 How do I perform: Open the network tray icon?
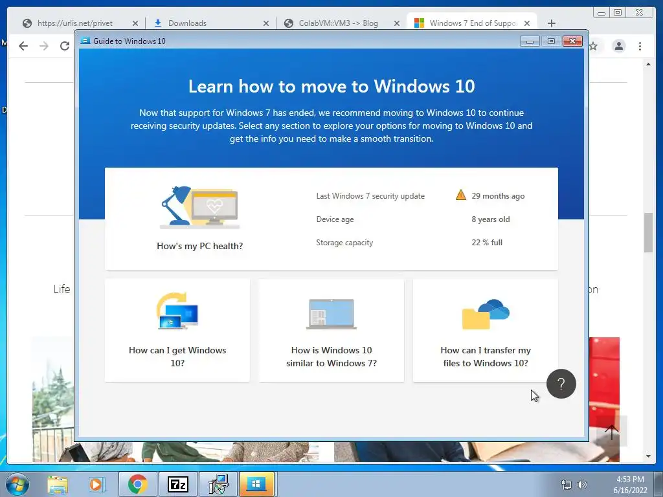pyautogui.click(x=566, y=485)
